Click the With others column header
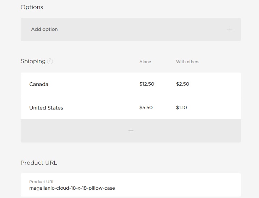 click(x=188, y=62)
